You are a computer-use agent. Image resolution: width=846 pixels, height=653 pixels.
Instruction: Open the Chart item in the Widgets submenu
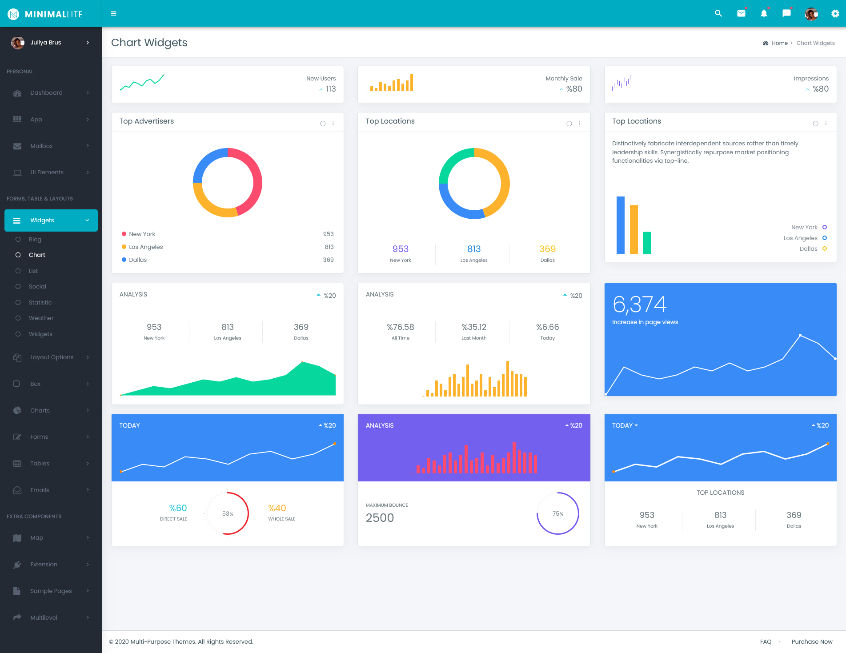click(37, 255)
